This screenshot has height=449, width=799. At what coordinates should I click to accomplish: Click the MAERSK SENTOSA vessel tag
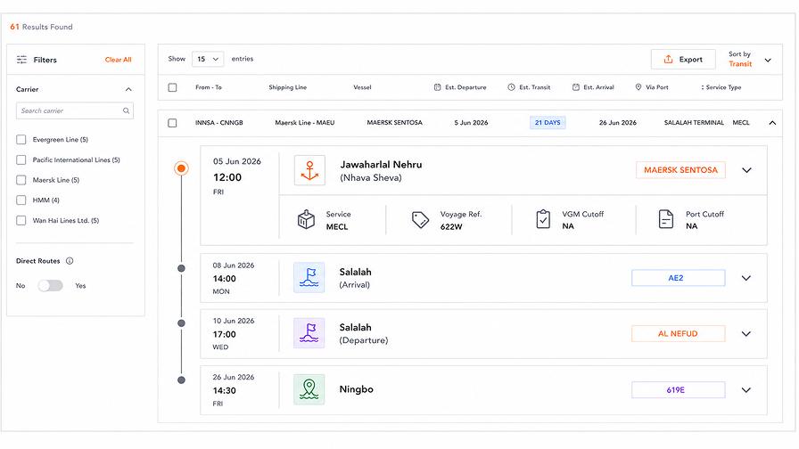[680, 170]
